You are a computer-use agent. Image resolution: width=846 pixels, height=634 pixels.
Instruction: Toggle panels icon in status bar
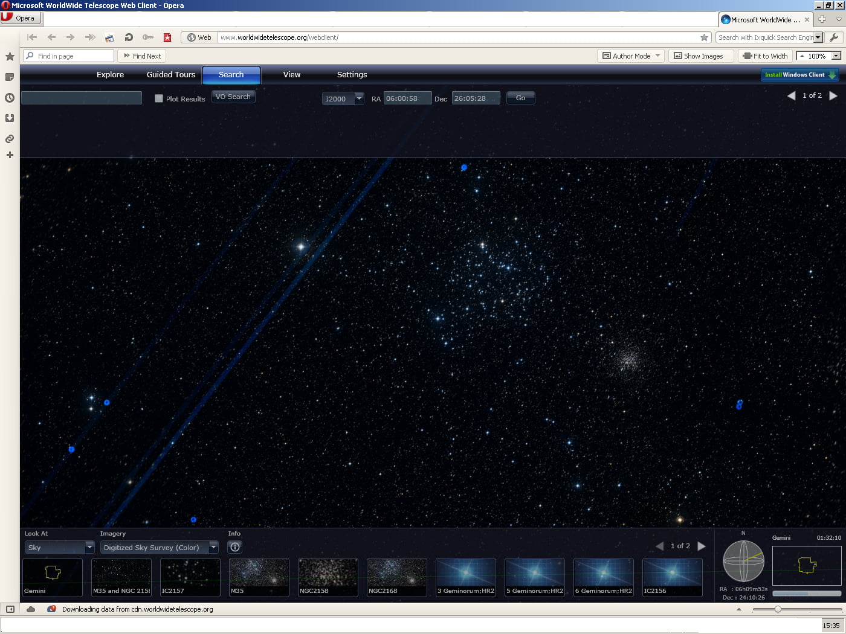click(x=10, y=609)
